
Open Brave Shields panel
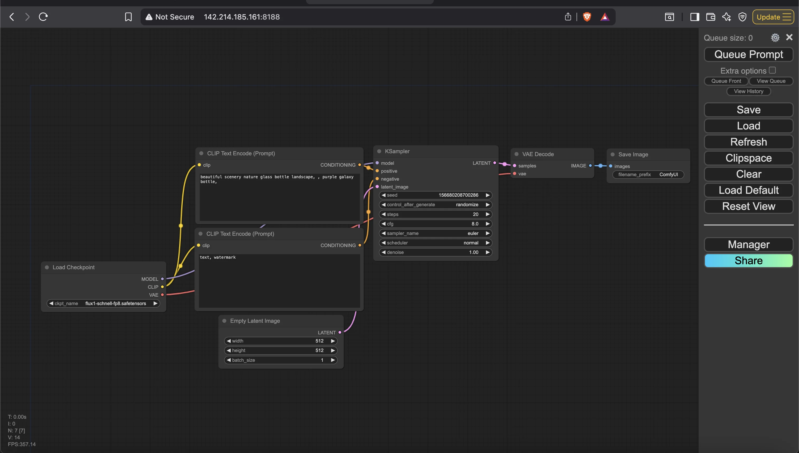pyautogui.click(x=587, y=17)
